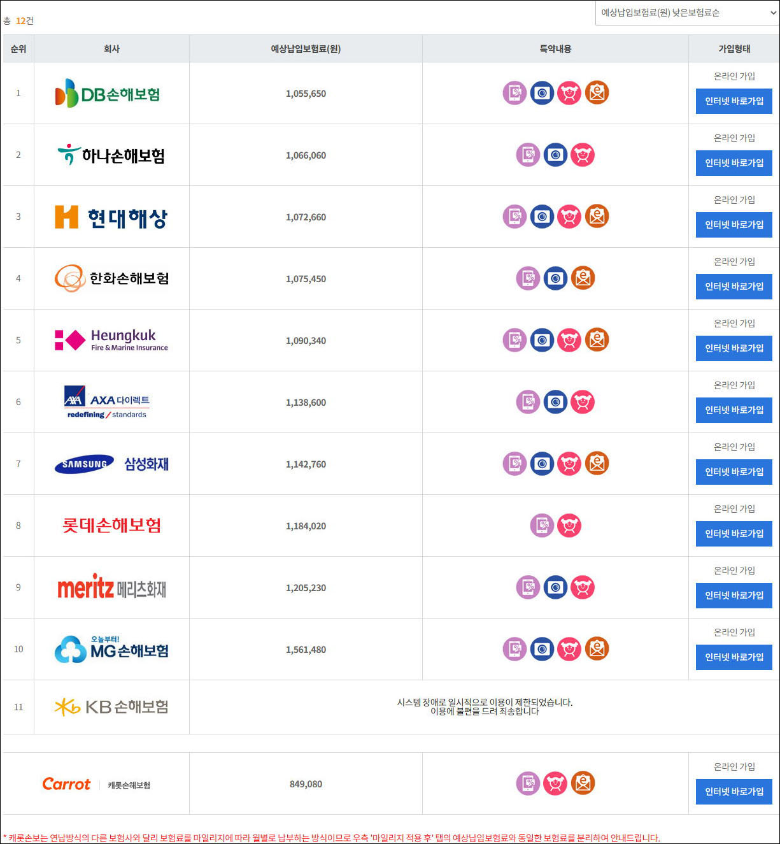Image resolution: width=780 pixels, height=844 pixels.
Task: Click the purple mobile discount icon in the AXA다이렉트 row
Action: point(528,402)
